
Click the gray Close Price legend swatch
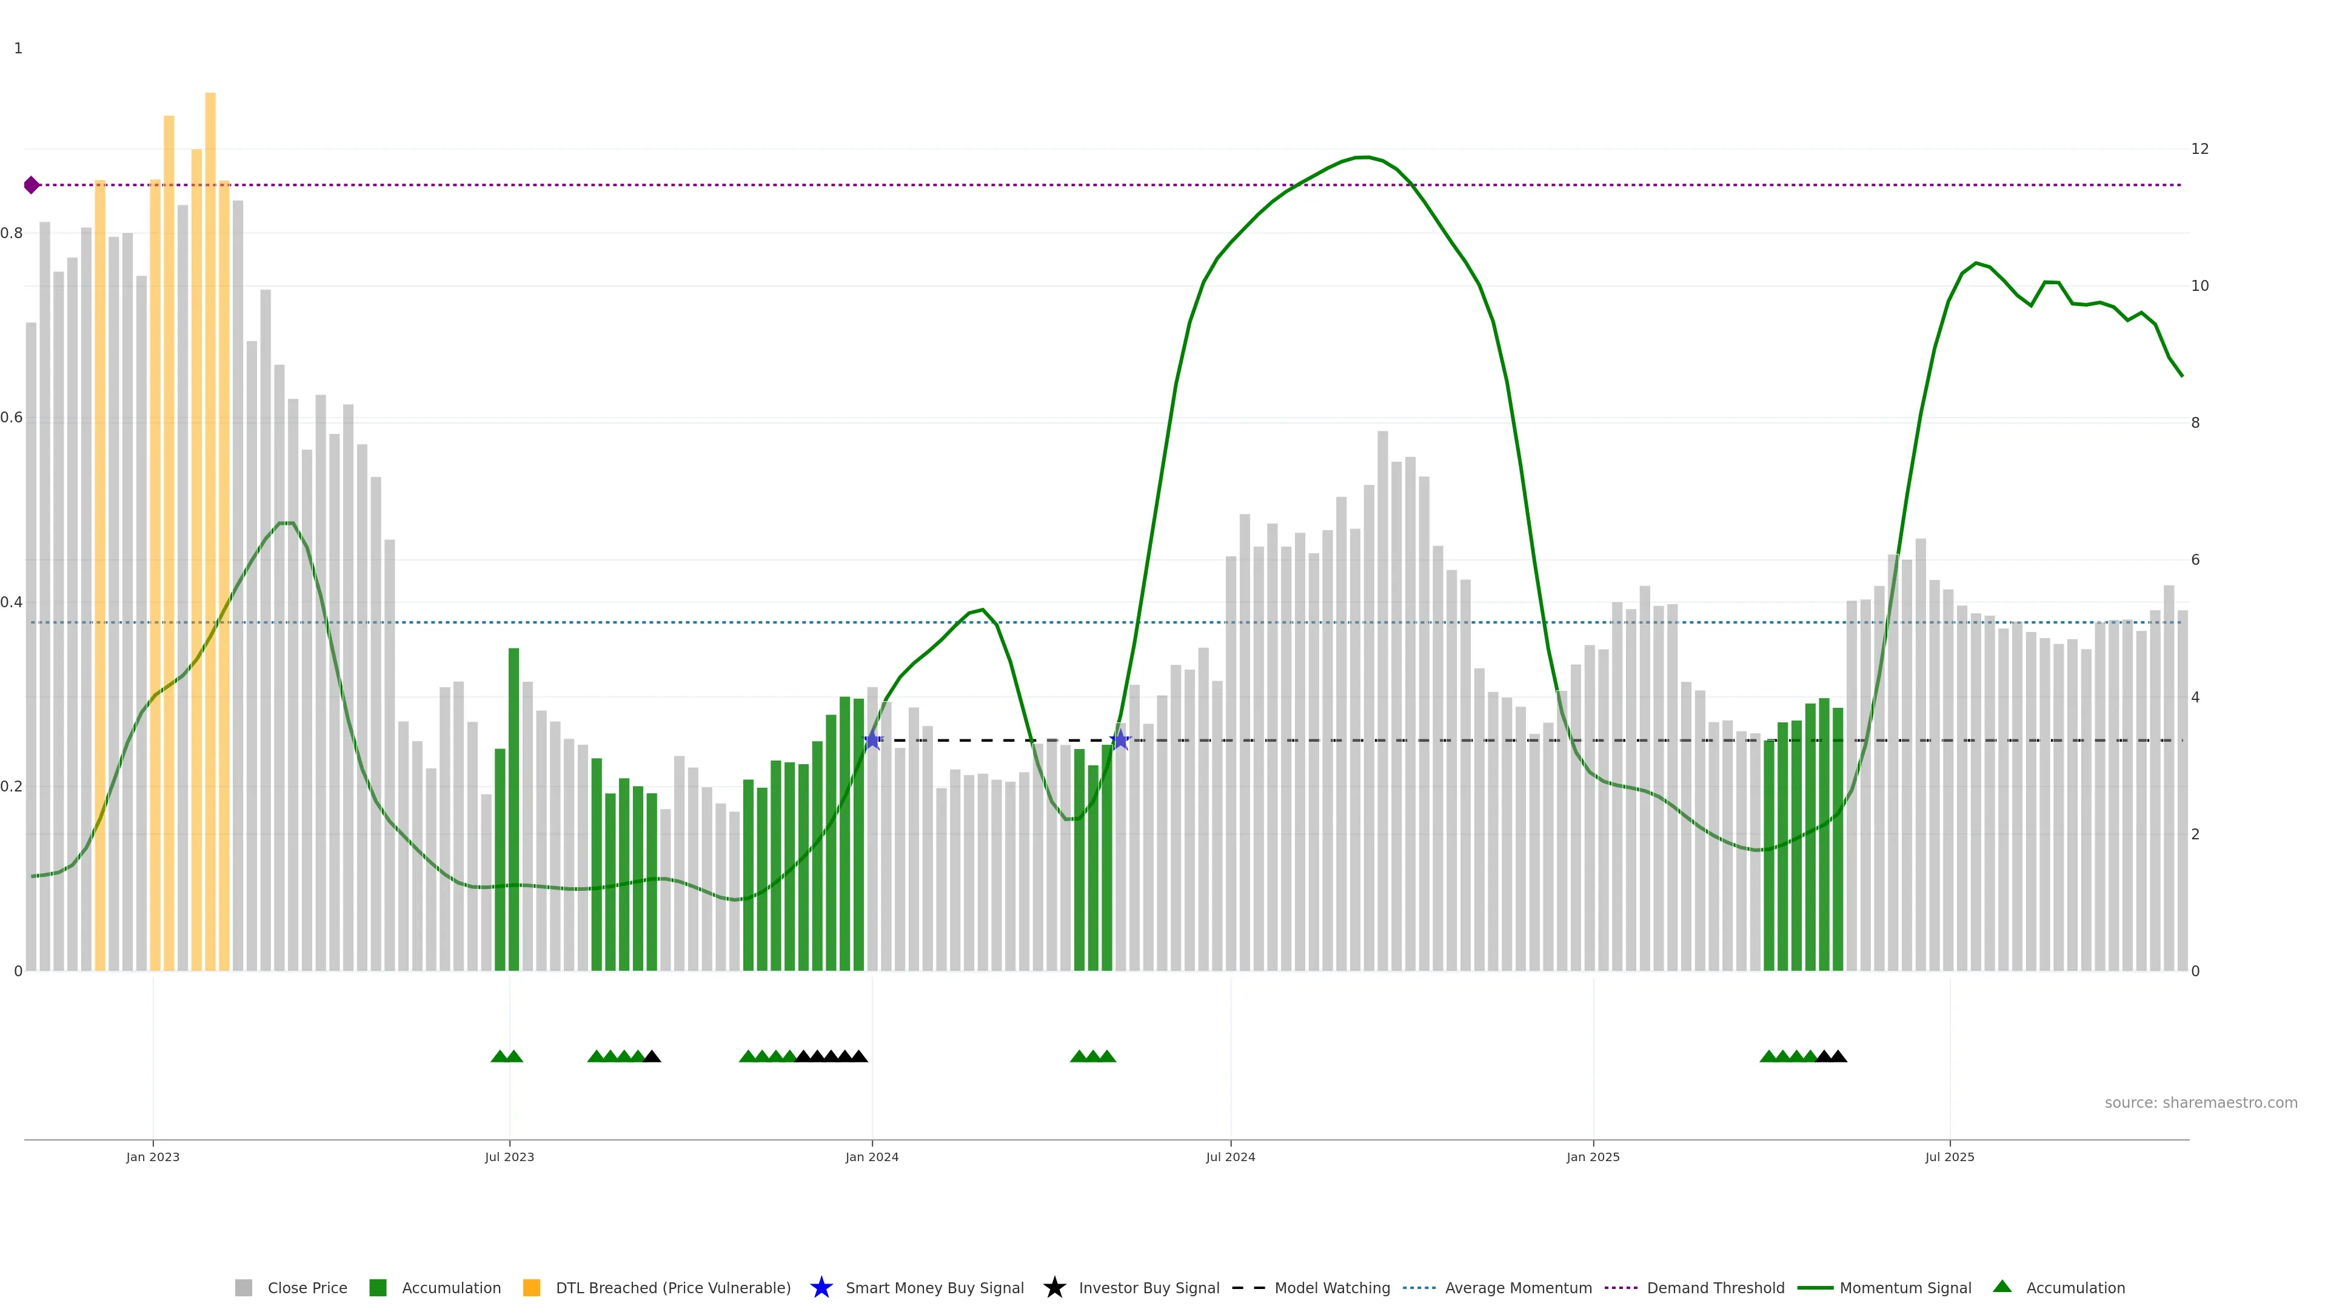(x=243, y=1287)
